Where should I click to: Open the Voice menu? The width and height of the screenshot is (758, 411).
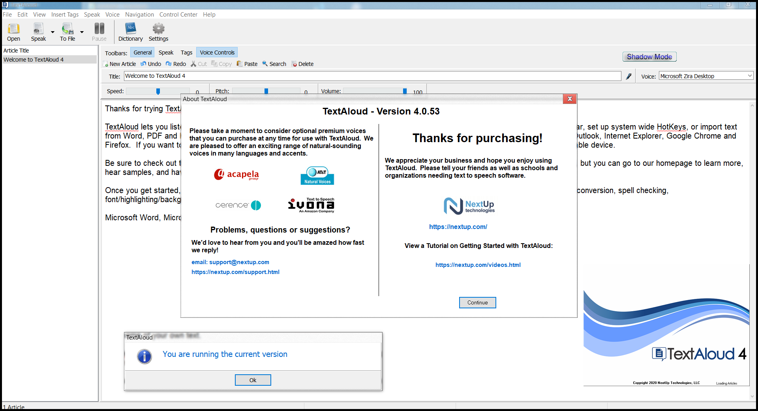point(113,14)
